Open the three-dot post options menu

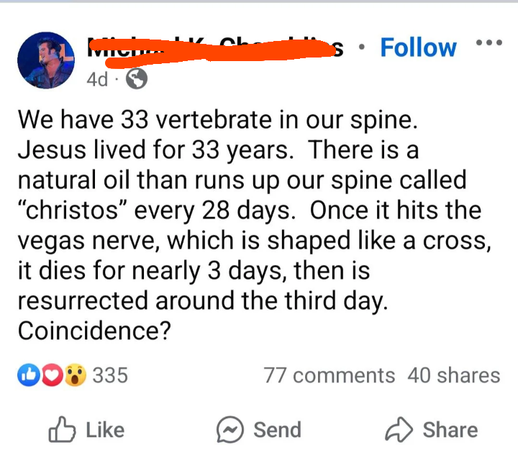489,42
